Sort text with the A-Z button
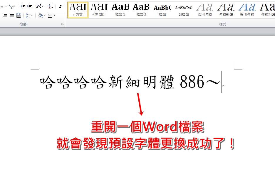 tap(51, 6)
